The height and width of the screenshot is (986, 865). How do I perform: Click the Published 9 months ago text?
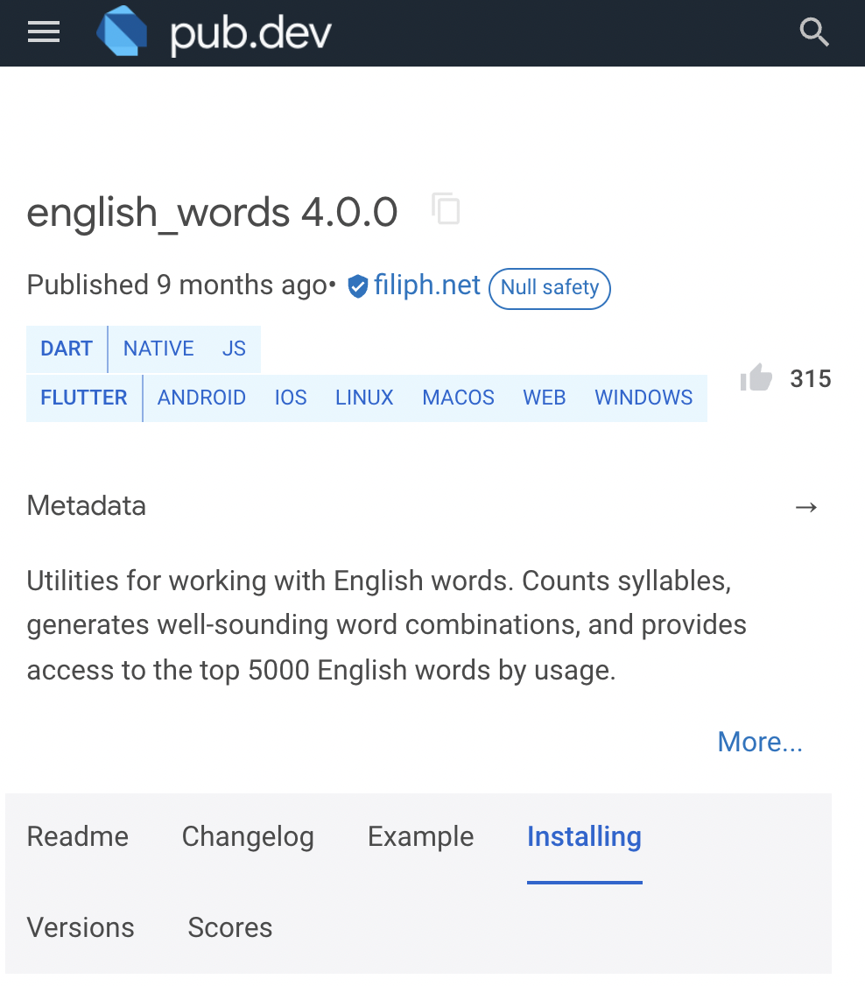tap(177, 285)
